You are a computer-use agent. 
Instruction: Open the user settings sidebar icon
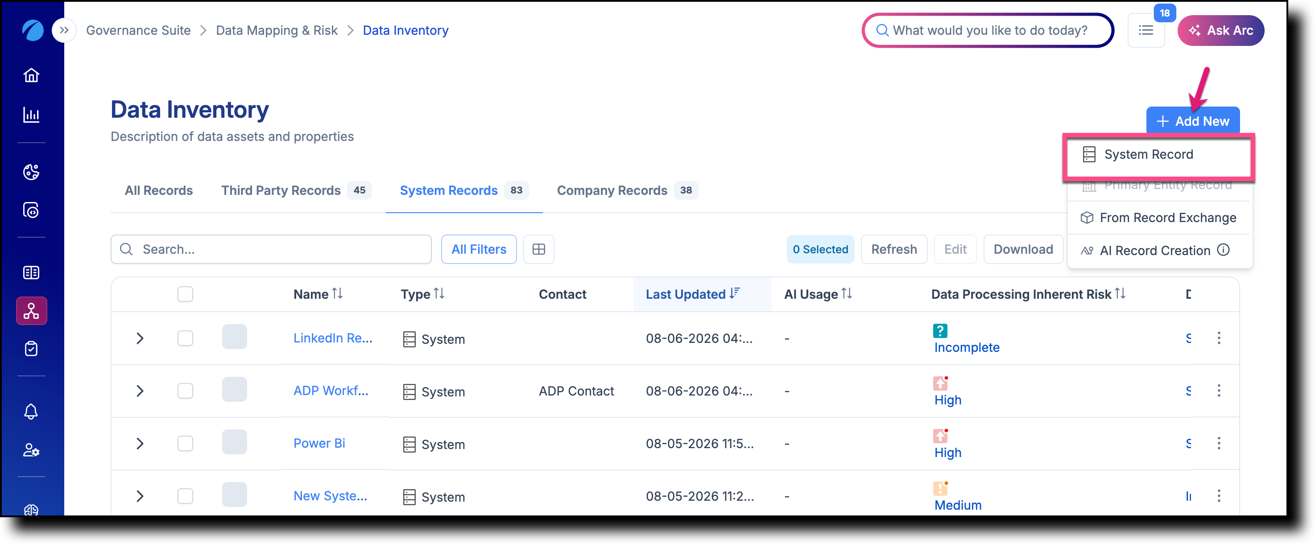pos(31,450)
